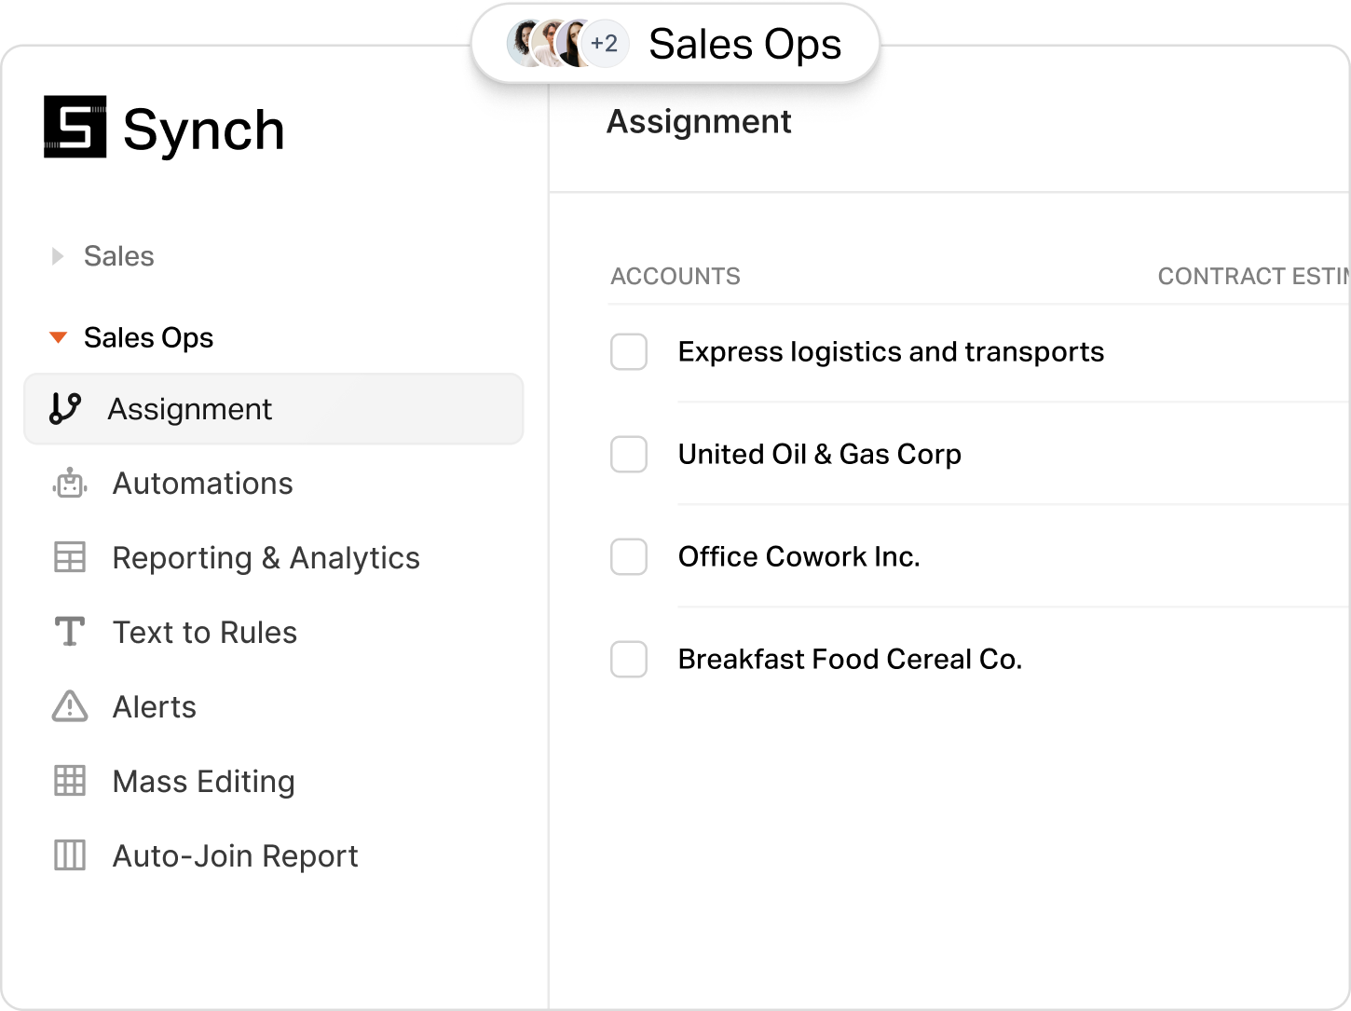Check the Breakfast Food Cereal Co. checkbox
This screenshot has height=1011, width=1351.
629,660
